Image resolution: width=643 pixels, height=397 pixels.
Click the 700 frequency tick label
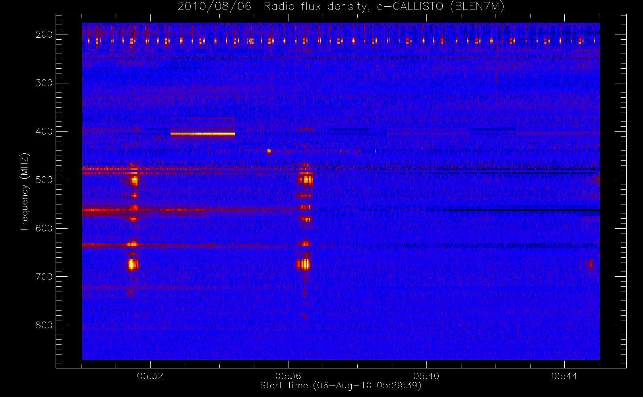[x=44, y=277]
